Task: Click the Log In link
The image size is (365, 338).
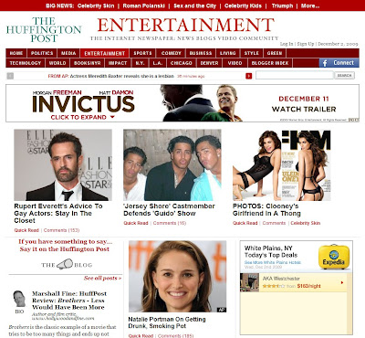Action: (287, 44)
